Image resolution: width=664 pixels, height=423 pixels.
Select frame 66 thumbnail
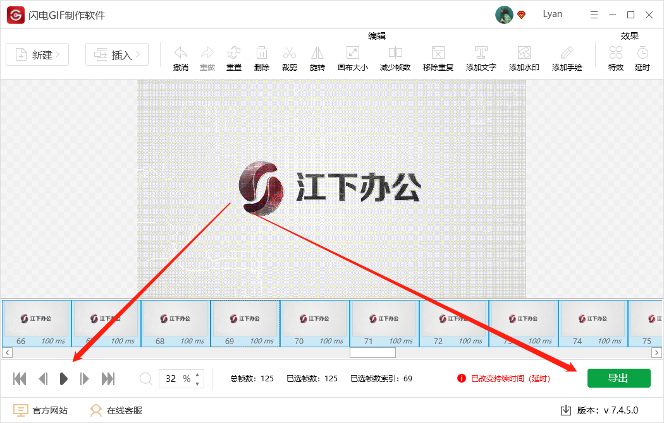37,323
